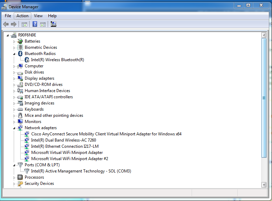Click the scrollbar up arrow
The width and height of the screenshot is (272, 201).
264,35
